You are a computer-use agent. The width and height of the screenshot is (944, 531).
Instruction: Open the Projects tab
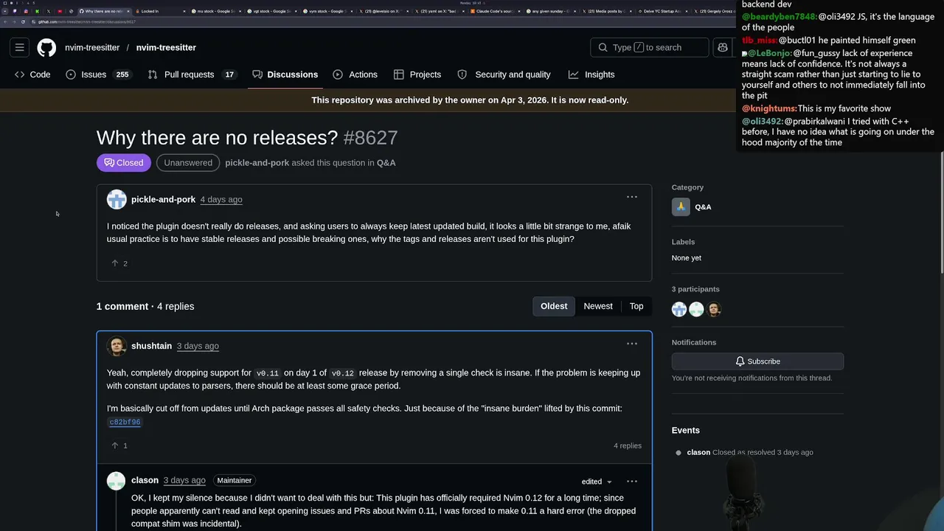tap(417, 74)
